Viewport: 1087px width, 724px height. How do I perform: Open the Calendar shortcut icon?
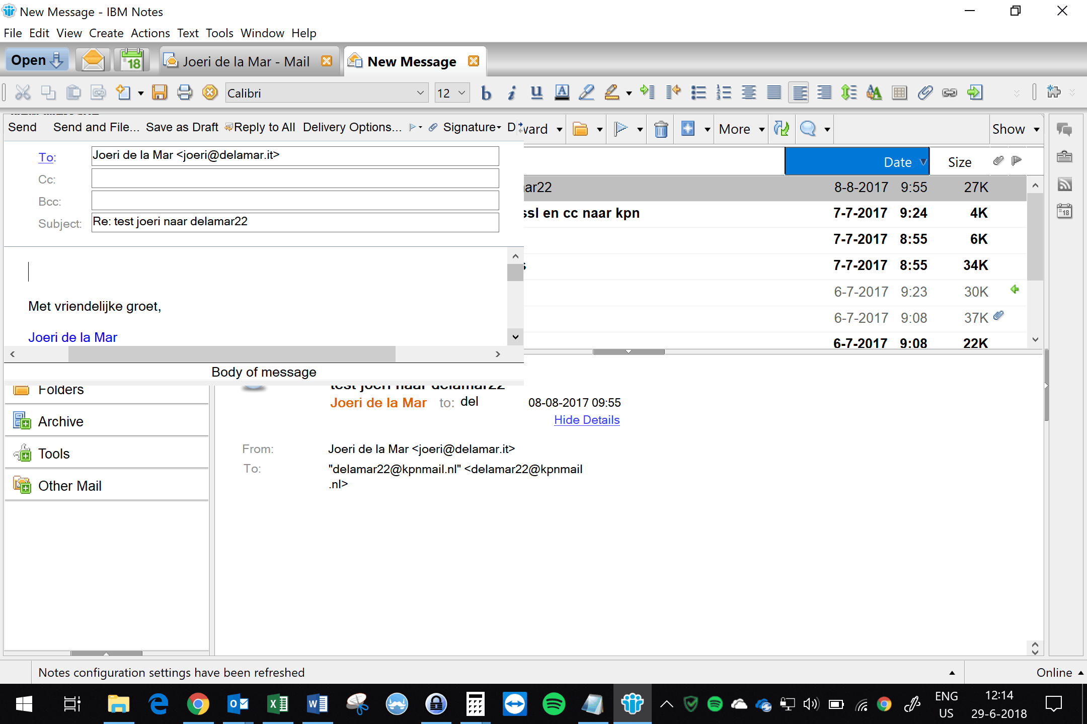(x=132, y=60)
